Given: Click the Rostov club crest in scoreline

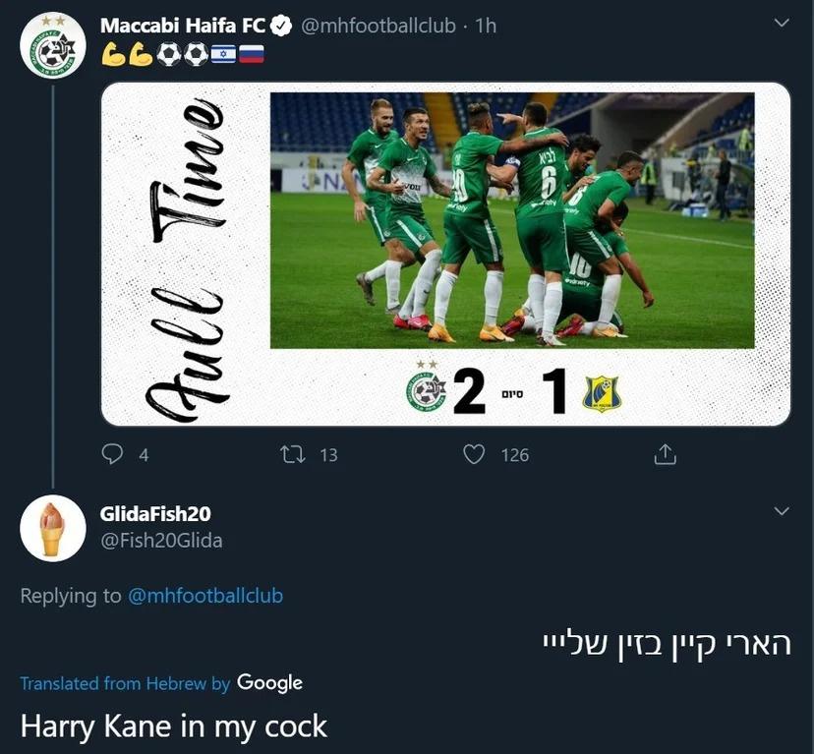Looking at the screenshot, I should coord(602,393).
